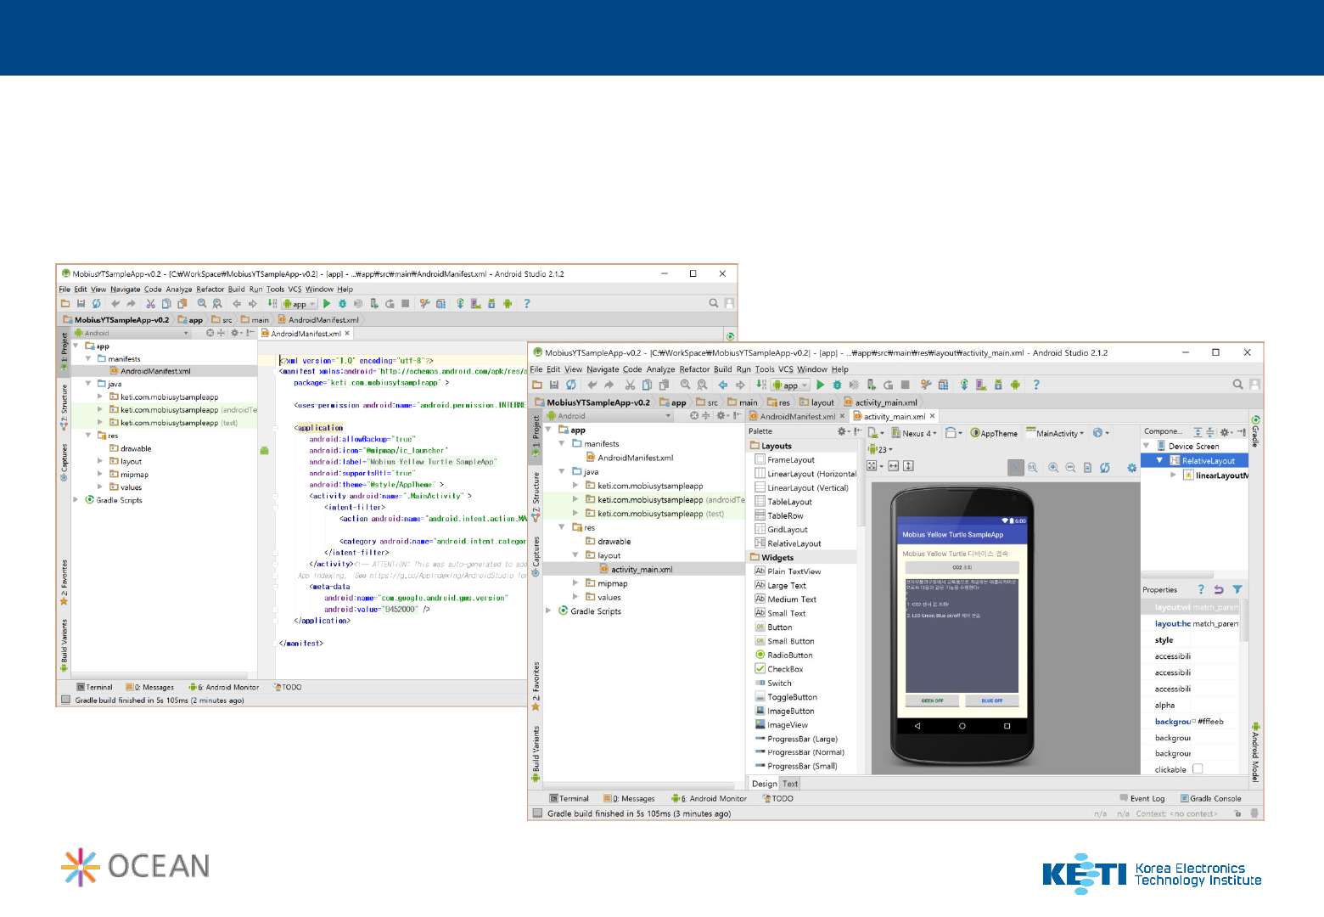
Task: Click the Stop button in front window toolbar
Action: coord(906,385)
